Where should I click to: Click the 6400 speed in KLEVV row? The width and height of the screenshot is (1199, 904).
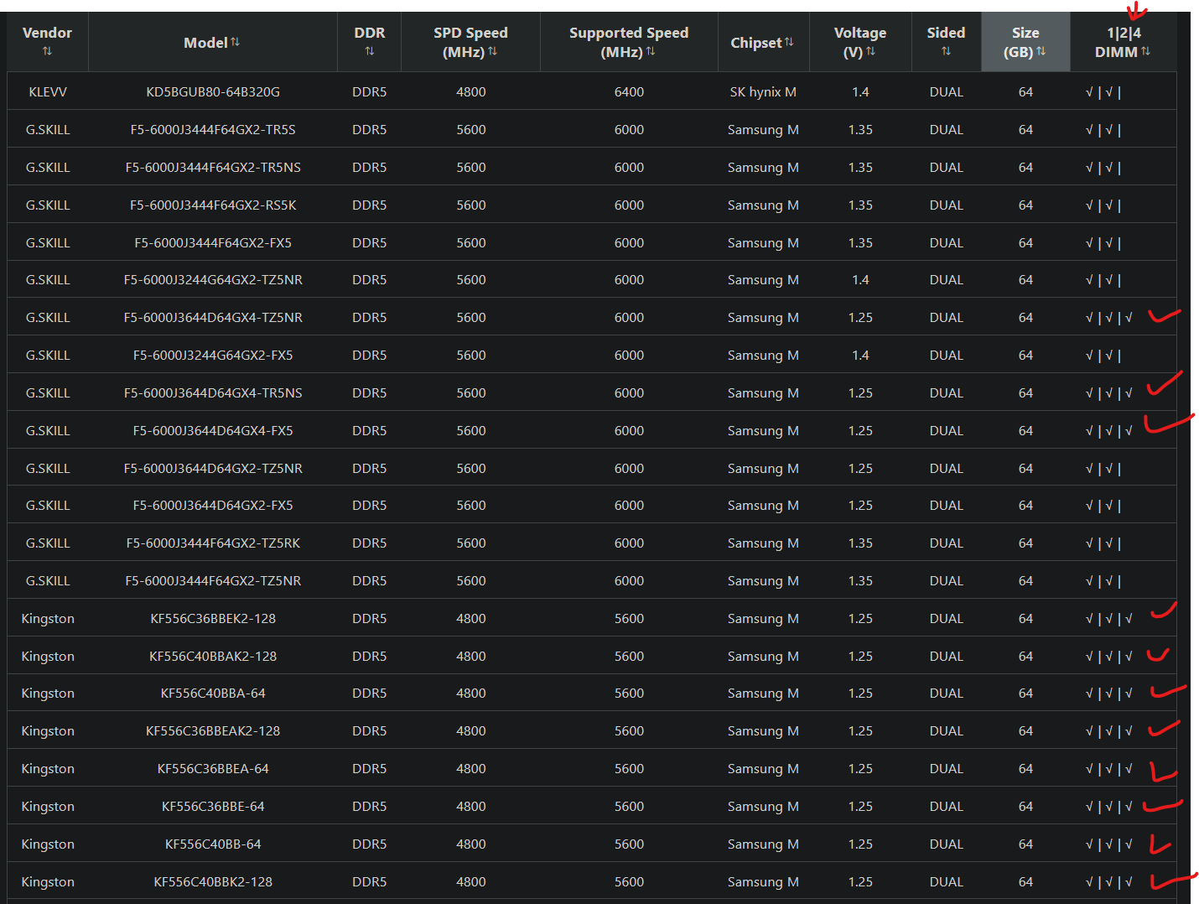click(629, 92)
